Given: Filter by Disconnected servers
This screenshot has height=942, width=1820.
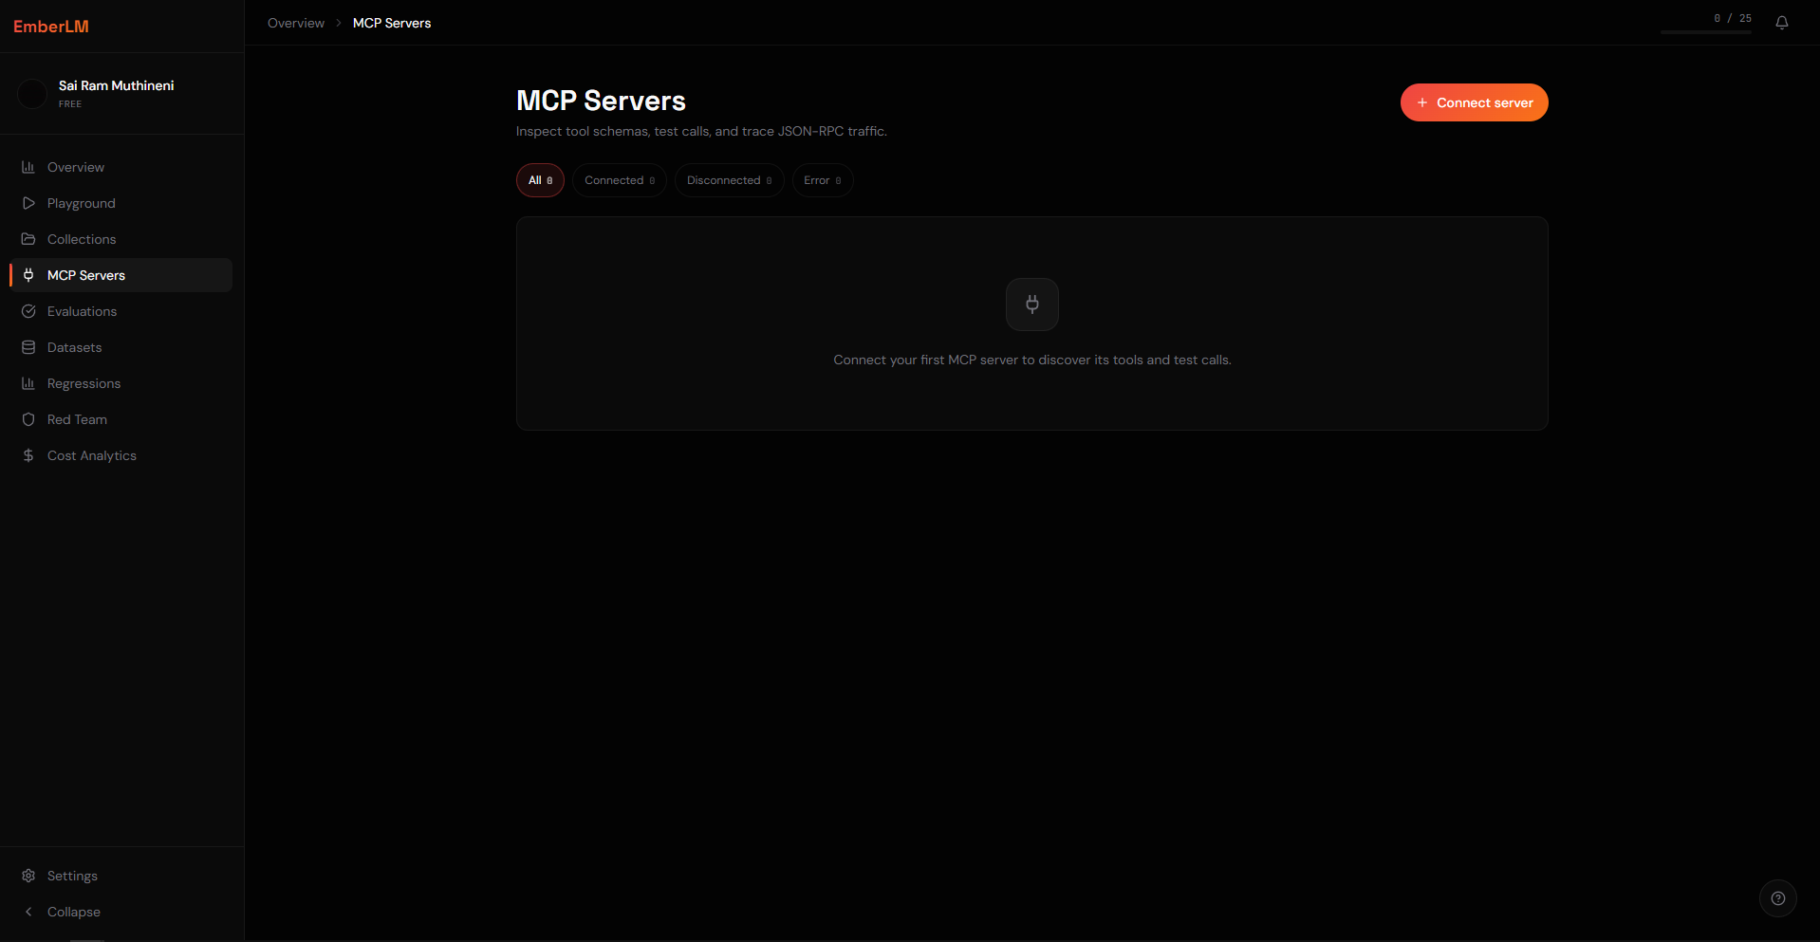Looking at the screenshot, I should point(729,180).
